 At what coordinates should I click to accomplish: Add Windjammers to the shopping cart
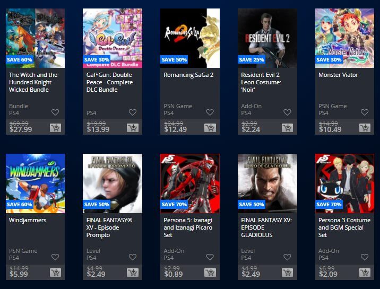[x=55, y=273]
